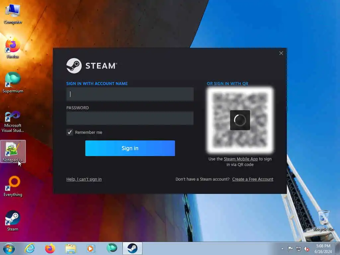
Task: Follow the Steam Mobile App link
Action: 241,159
